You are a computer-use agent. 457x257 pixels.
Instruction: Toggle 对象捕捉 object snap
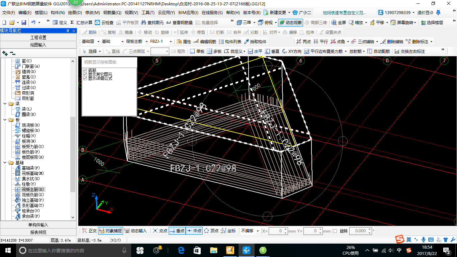pos(110,231)
